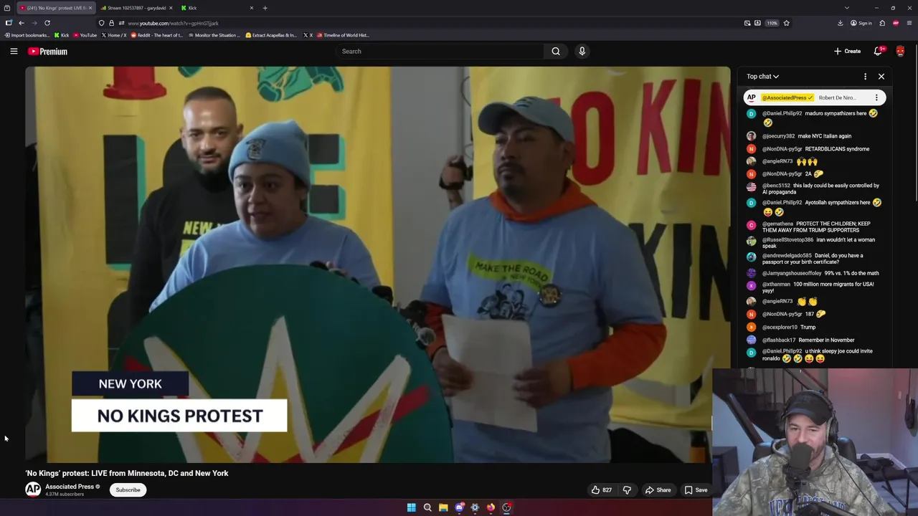
Task: Open live chat options three-dot menu
Action: point(865,76)
